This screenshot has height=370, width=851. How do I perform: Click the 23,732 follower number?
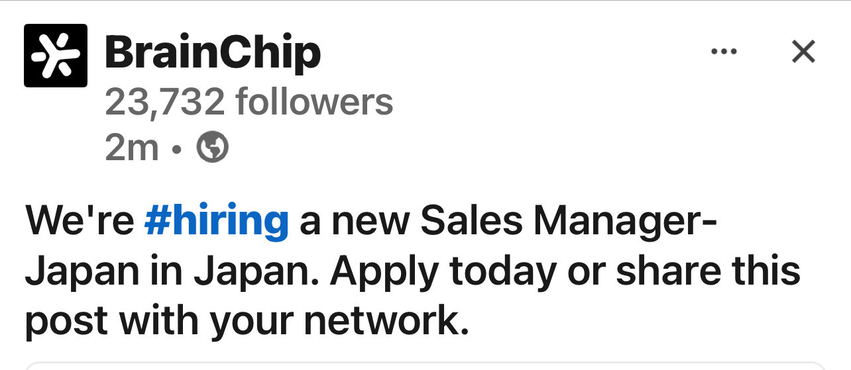[x=165, y=102]
